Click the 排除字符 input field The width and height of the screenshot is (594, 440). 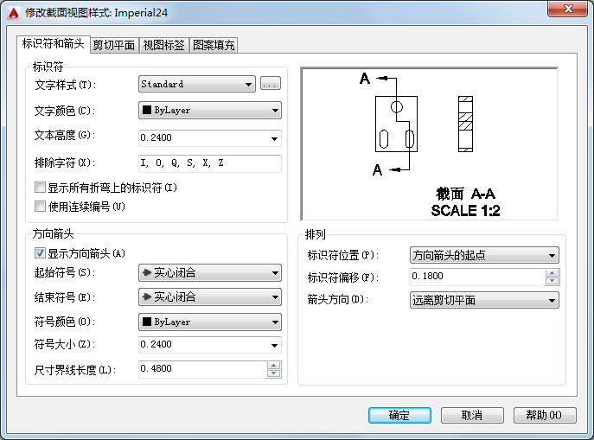(x=210, y=163)
